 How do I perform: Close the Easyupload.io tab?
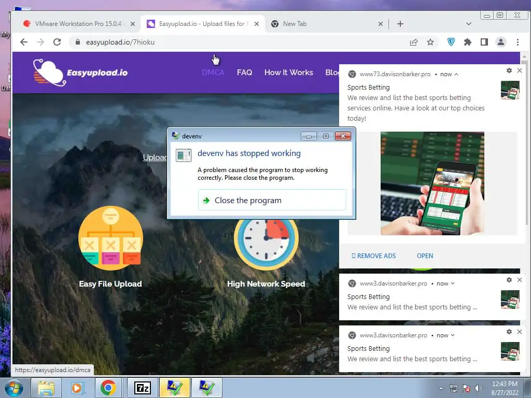pos(256,24)
